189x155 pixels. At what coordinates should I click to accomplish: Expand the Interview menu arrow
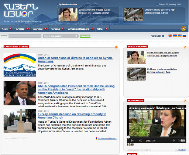point(45,29)
